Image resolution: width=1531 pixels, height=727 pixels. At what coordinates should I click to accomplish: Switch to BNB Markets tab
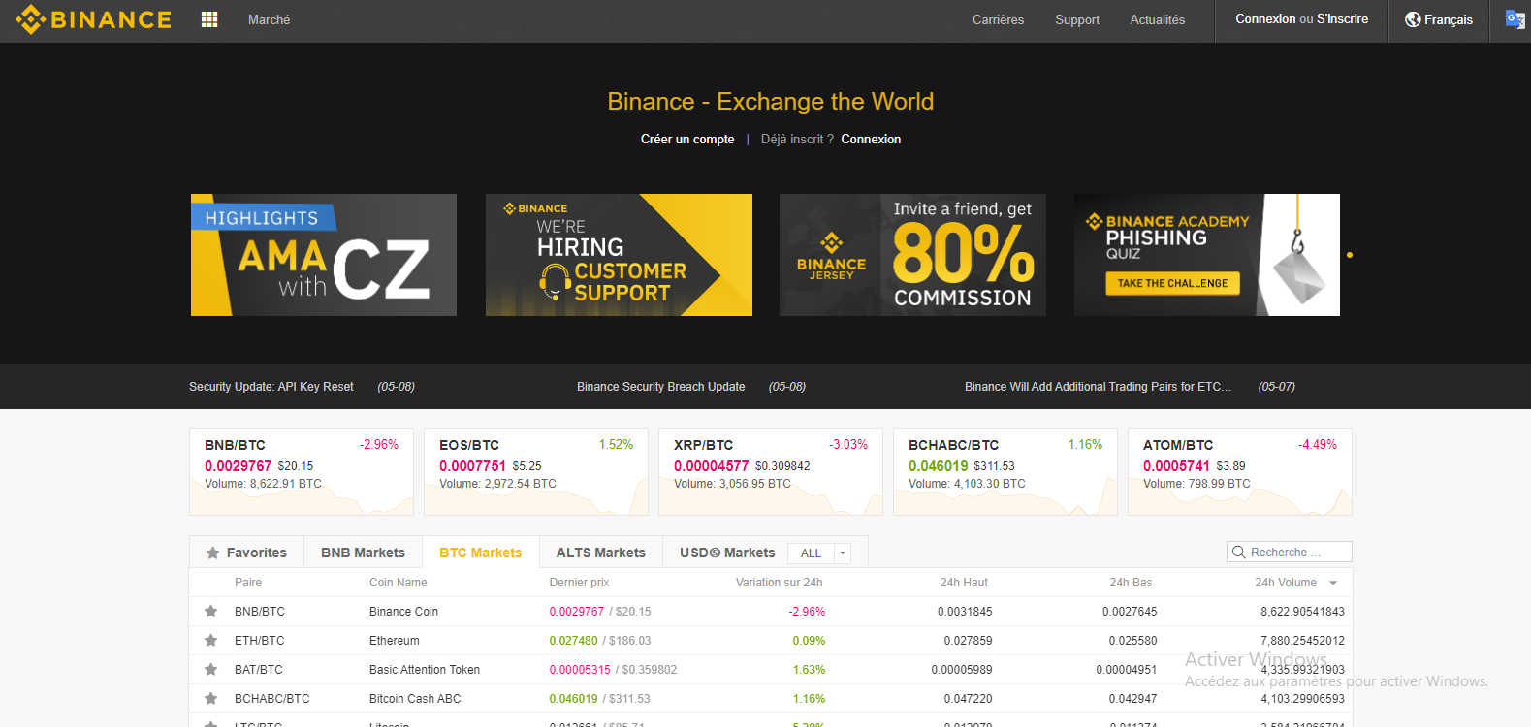pyautogui.click(x=363, y=553)
